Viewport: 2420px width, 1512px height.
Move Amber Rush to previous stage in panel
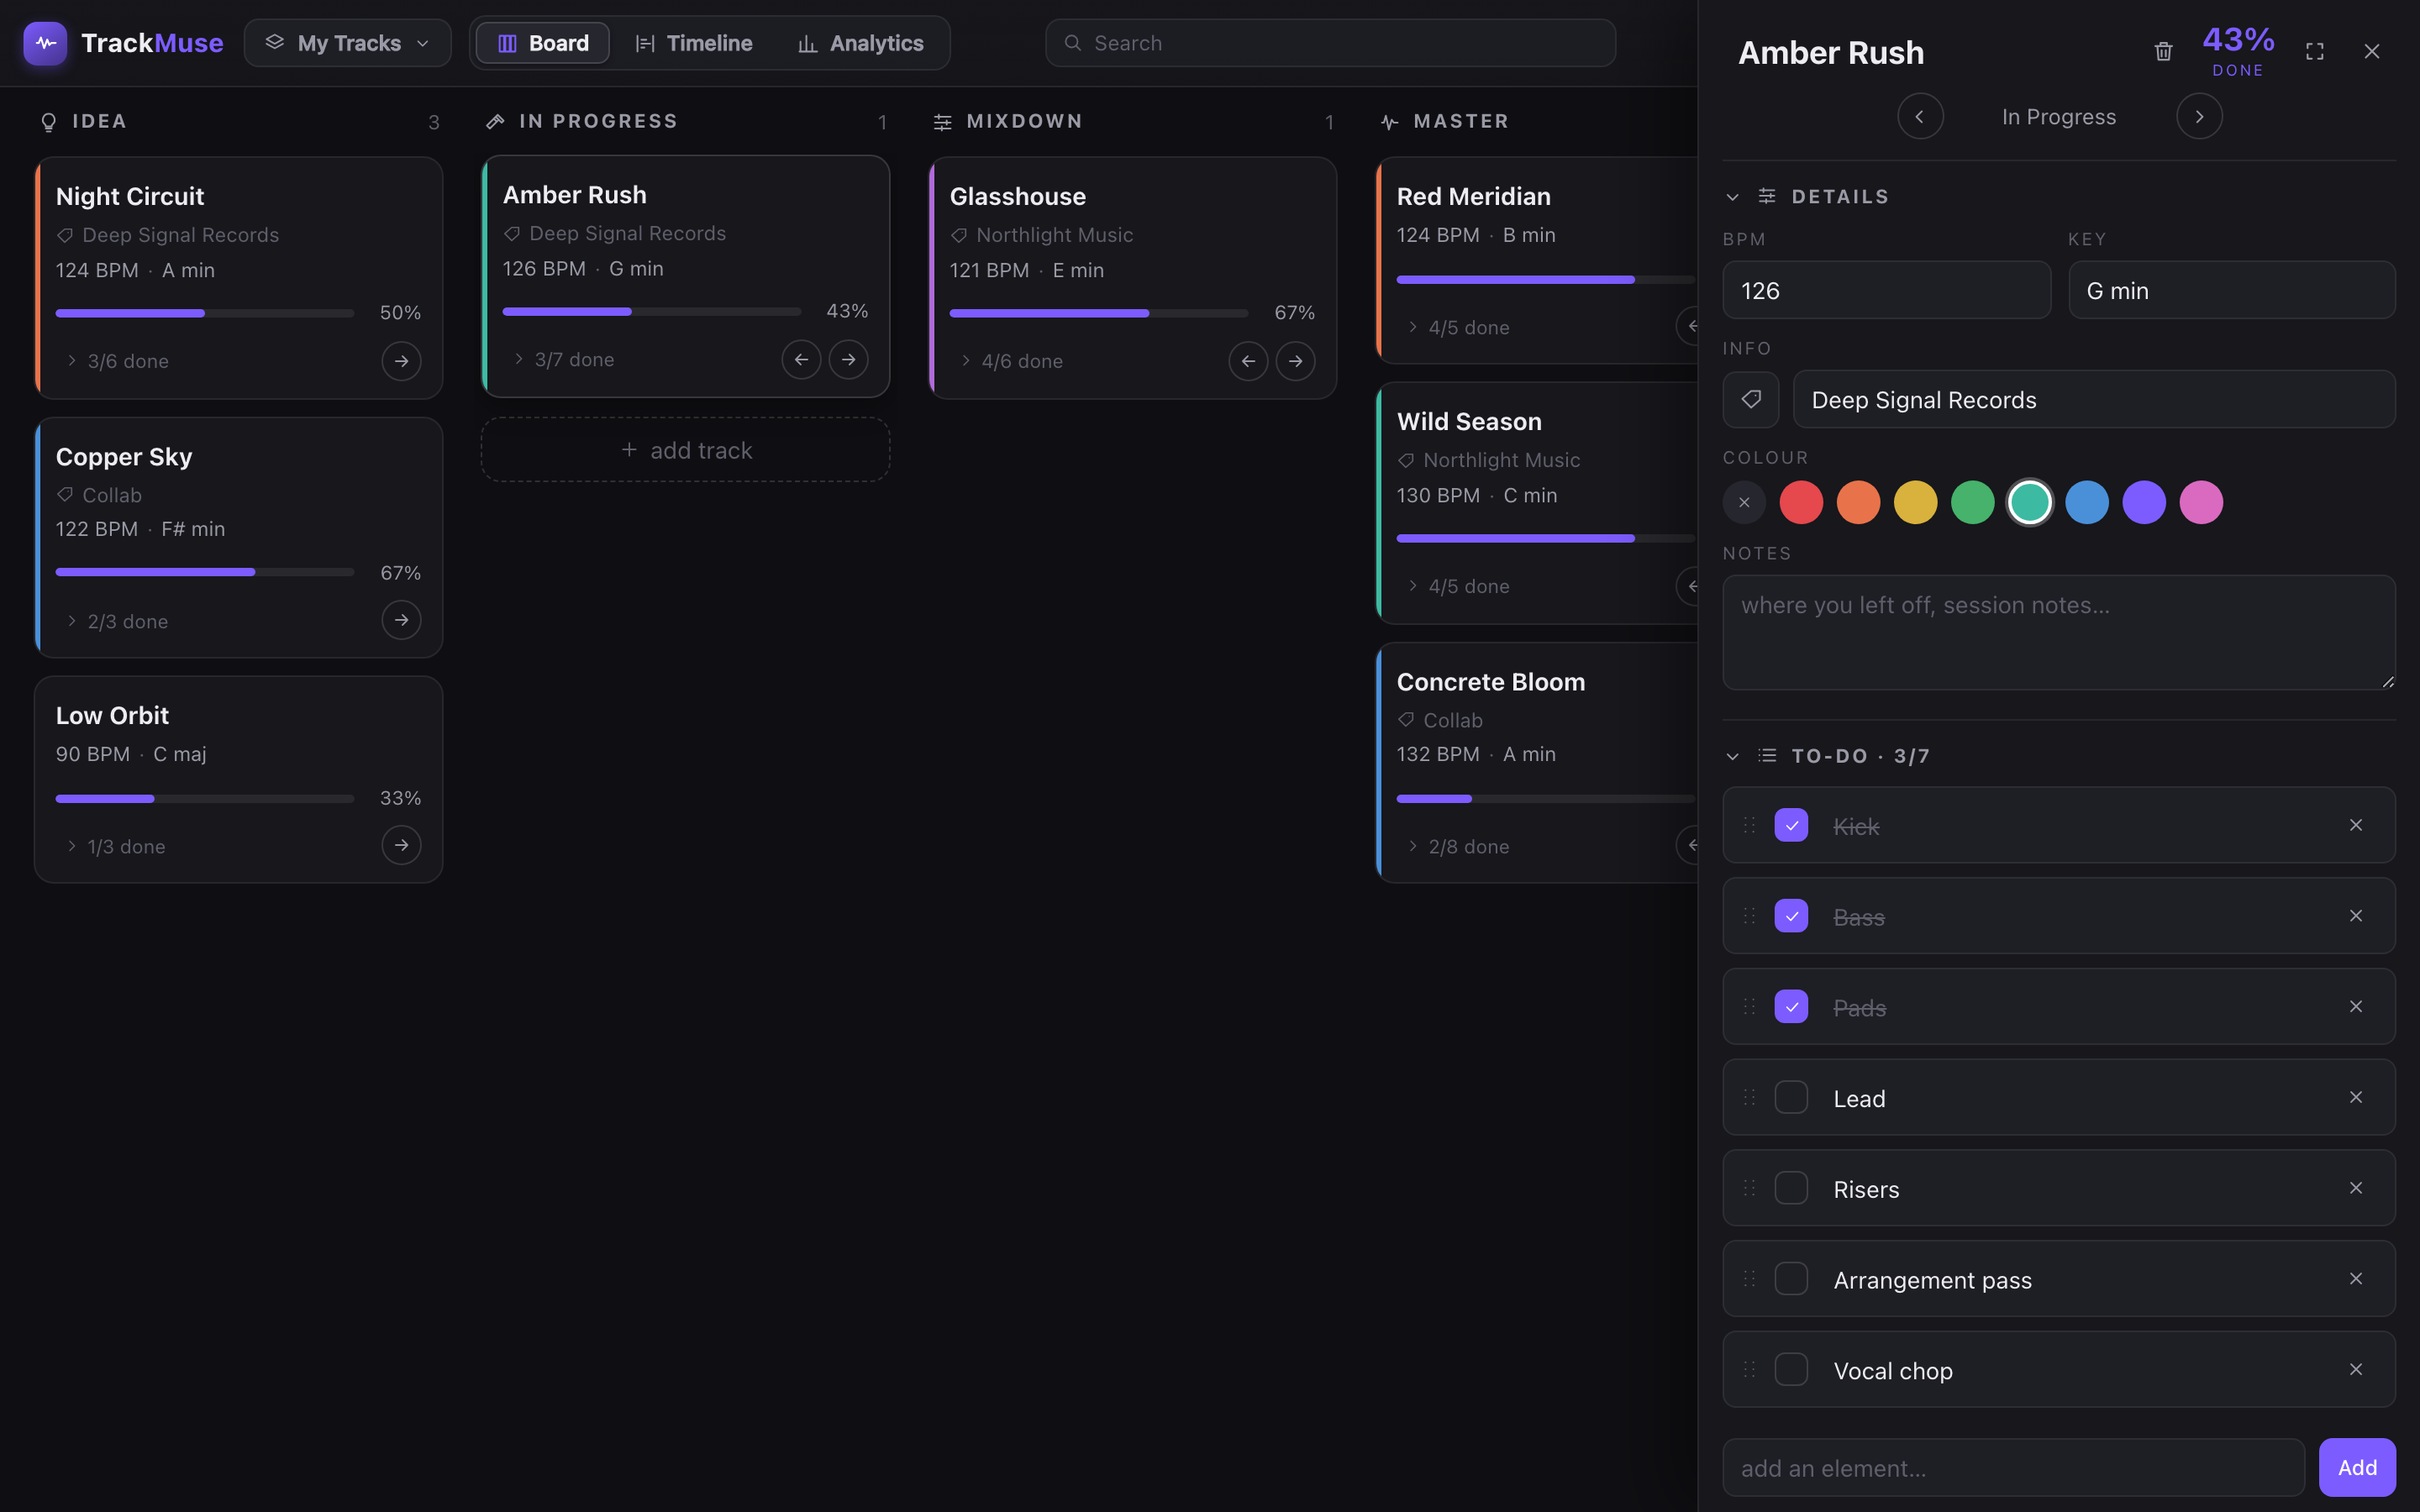click(x=1920, y=117)
